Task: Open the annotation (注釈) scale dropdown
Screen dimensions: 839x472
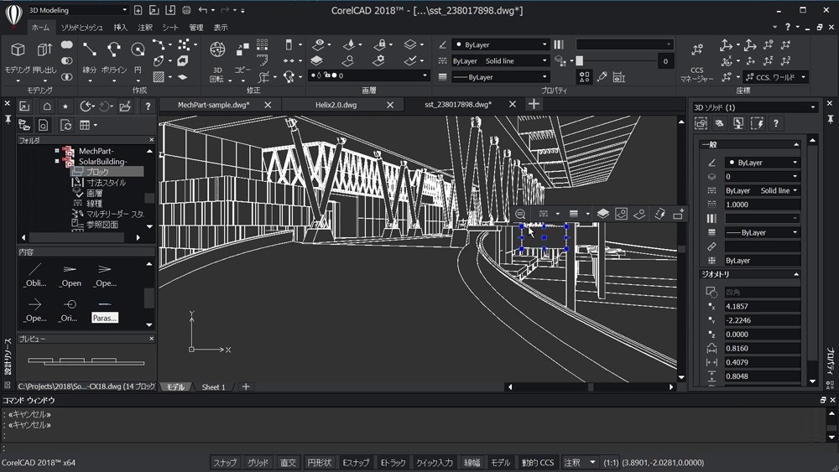Action: (x=580, y=463)
